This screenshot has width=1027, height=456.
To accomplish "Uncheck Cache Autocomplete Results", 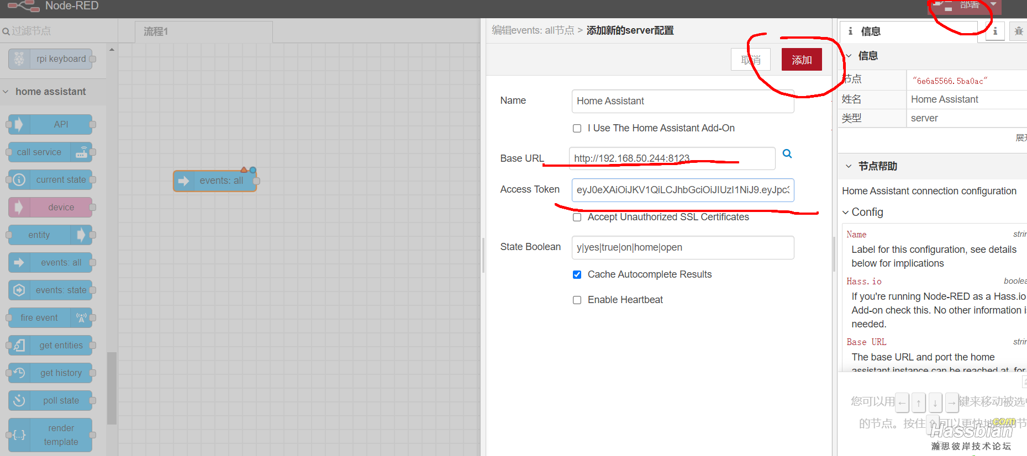I will [577, 274].
